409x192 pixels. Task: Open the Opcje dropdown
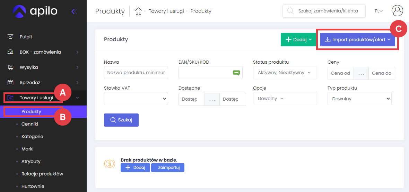(x=285, y=99)
